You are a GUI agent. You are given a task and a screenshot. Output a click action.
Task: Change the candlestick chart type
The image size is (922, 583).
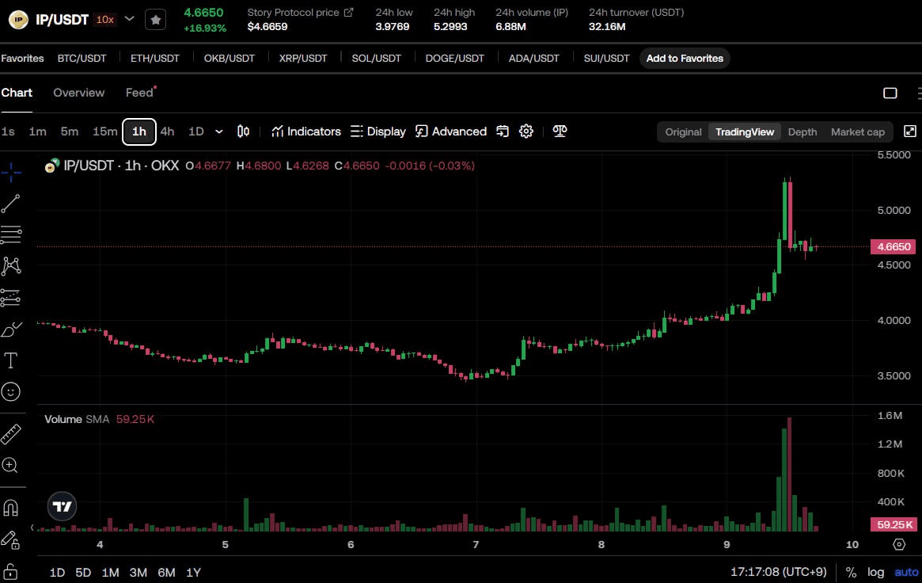pyautogui.click(x=243, y=131)
